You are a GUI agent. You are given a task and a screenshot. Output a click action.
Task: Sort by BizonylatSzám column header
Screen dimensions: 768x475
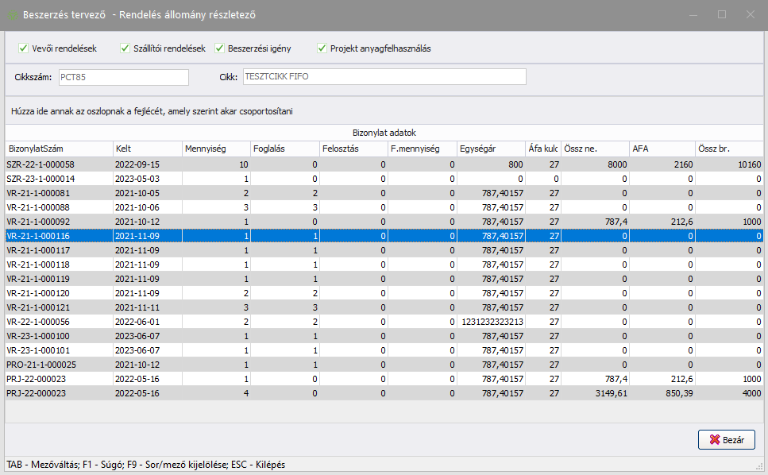(57, 149)
